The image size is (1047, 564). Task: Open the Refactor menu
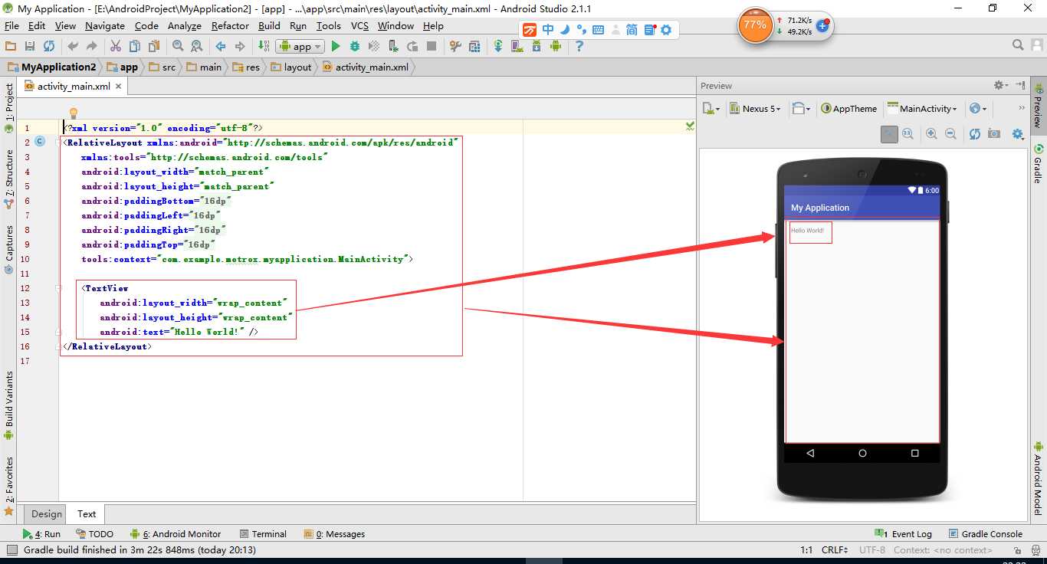pos(230,25)
